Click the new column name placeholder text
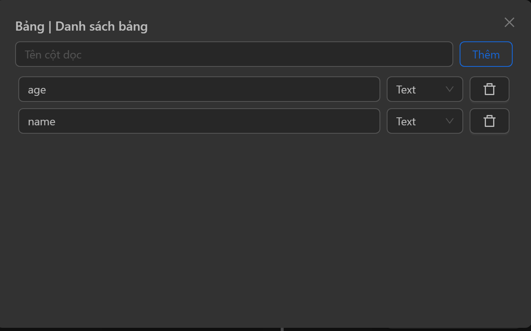 click(x=53, y=55)
